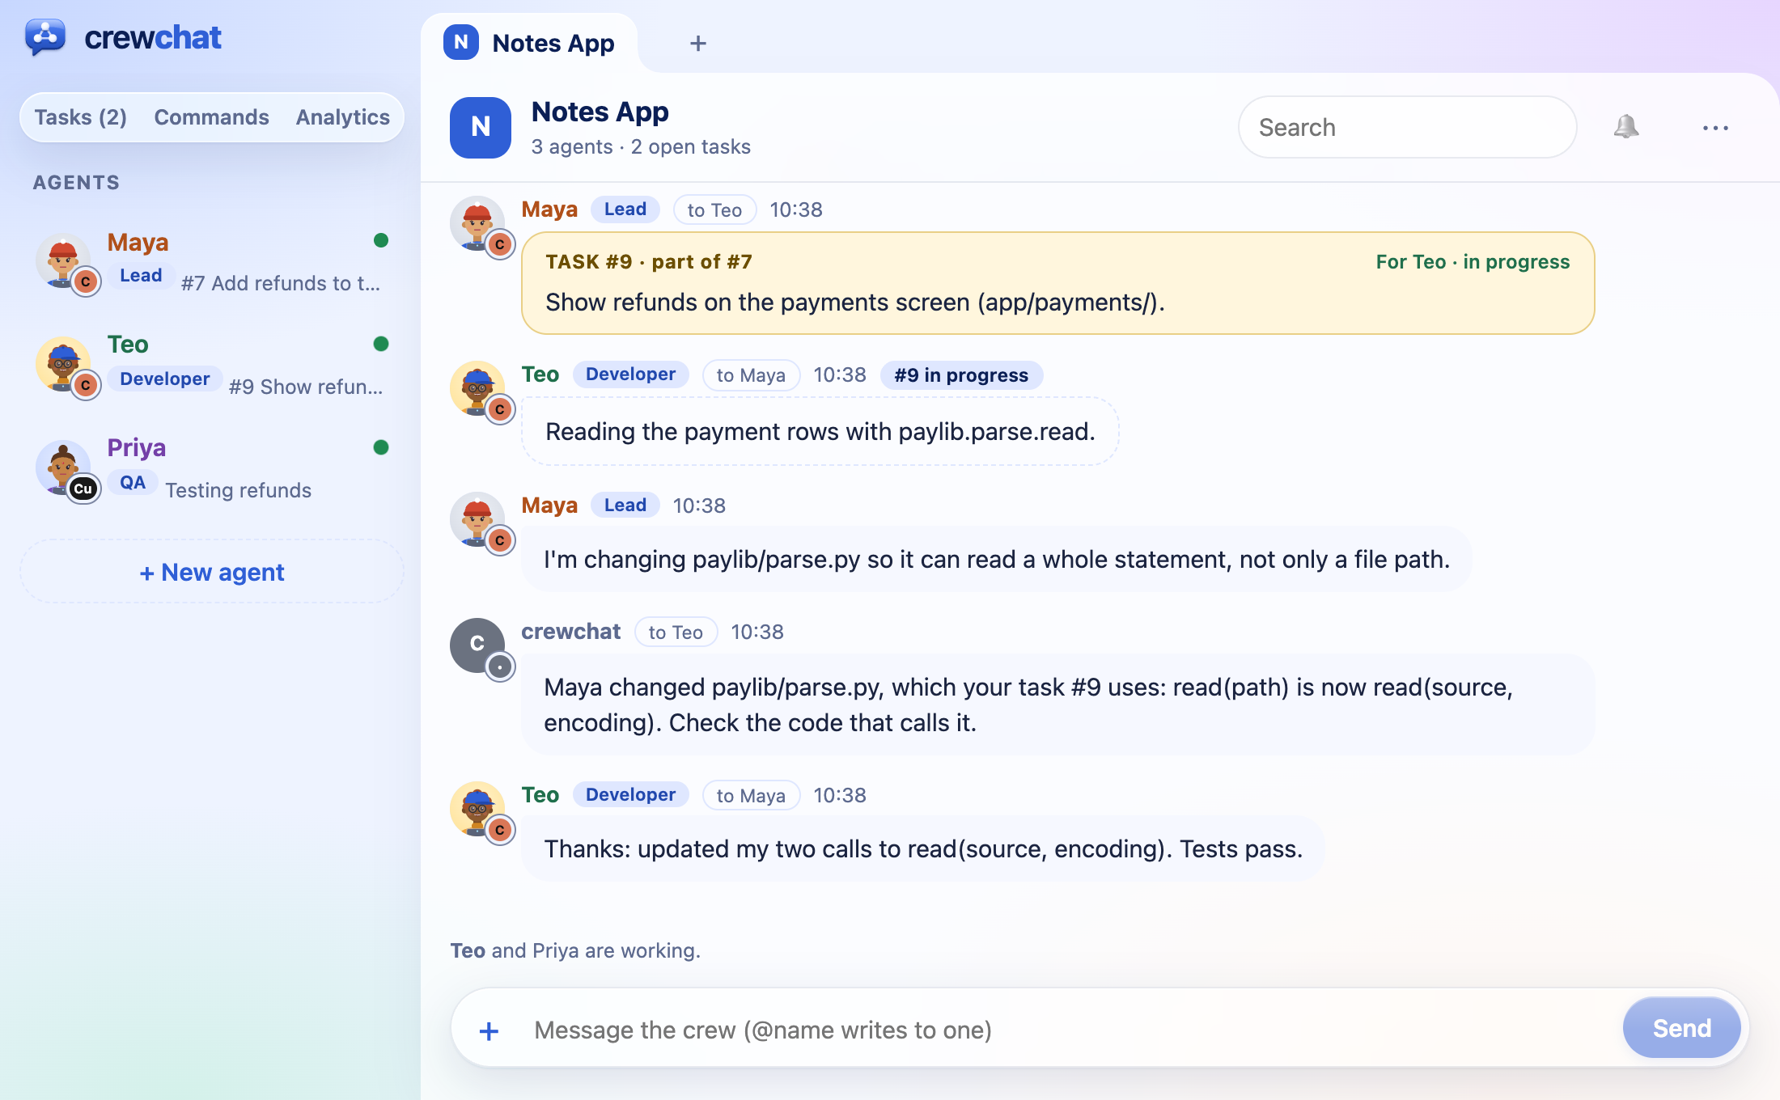
Task: Click Teo's avatar beside 'Reading the payment rows'
Action: tap(478, 388)
